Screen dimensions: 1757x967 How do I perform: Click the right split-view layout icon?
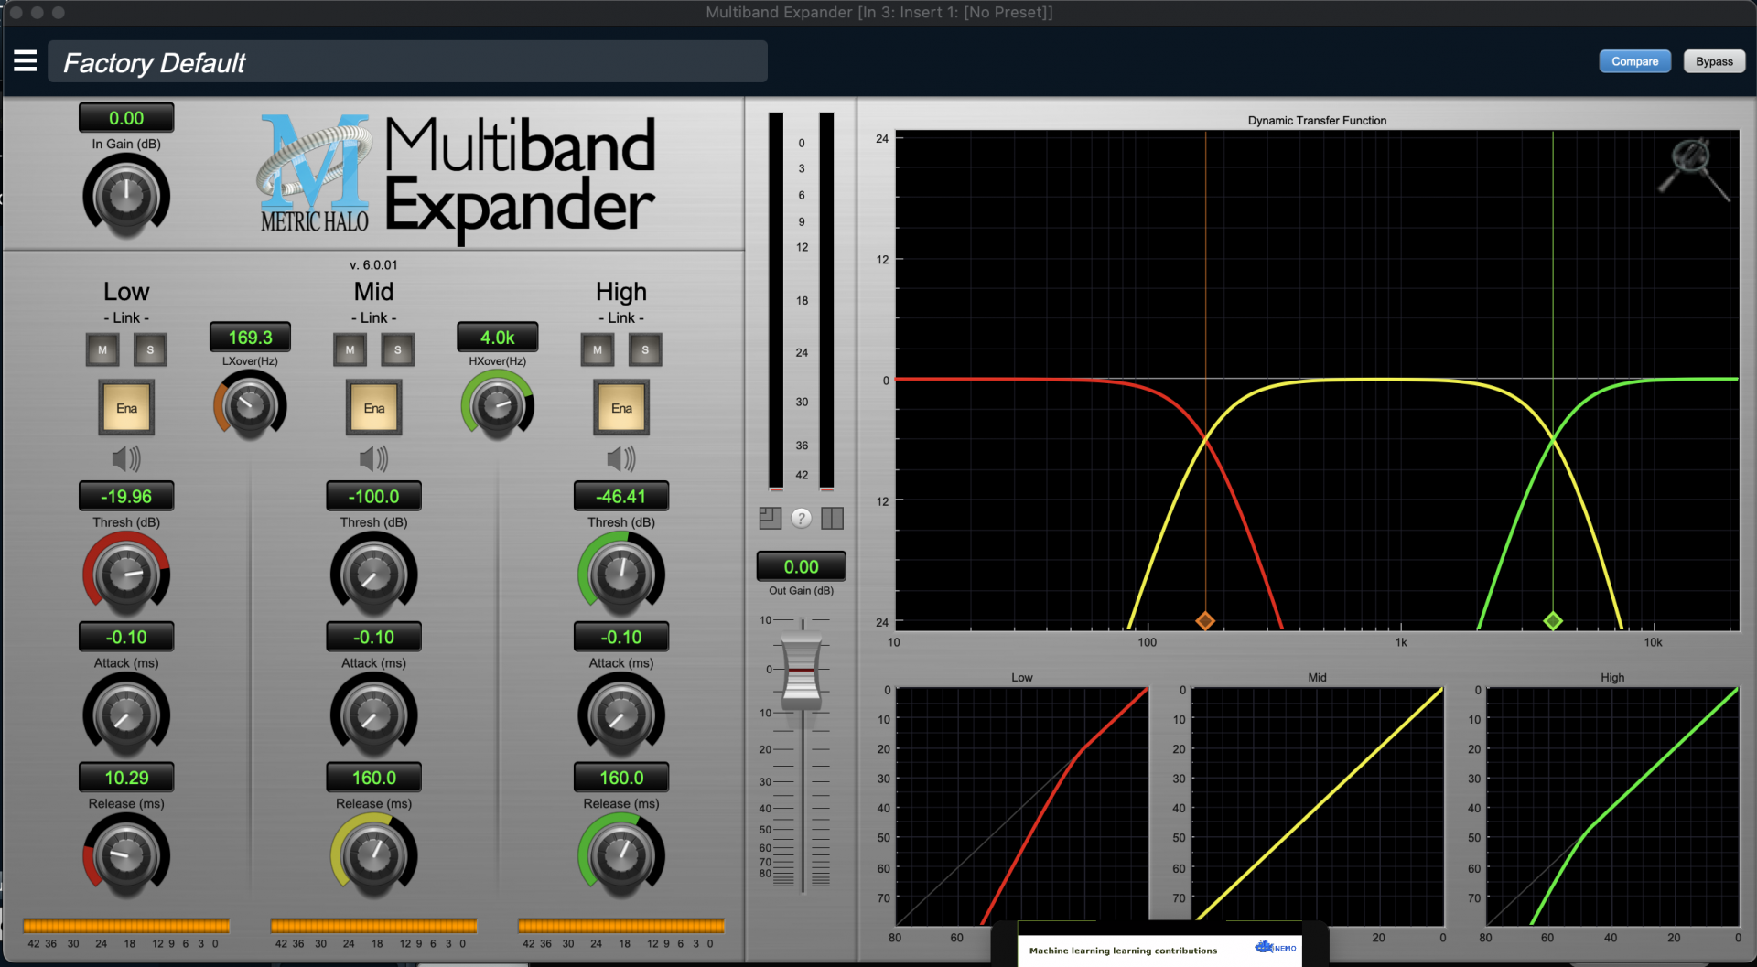pos(832,519)
